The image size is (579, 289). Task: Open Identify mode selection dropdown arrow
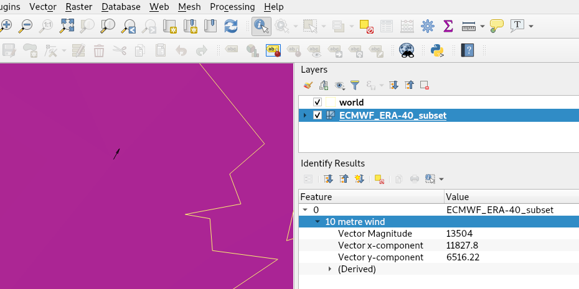coord(441,179)
